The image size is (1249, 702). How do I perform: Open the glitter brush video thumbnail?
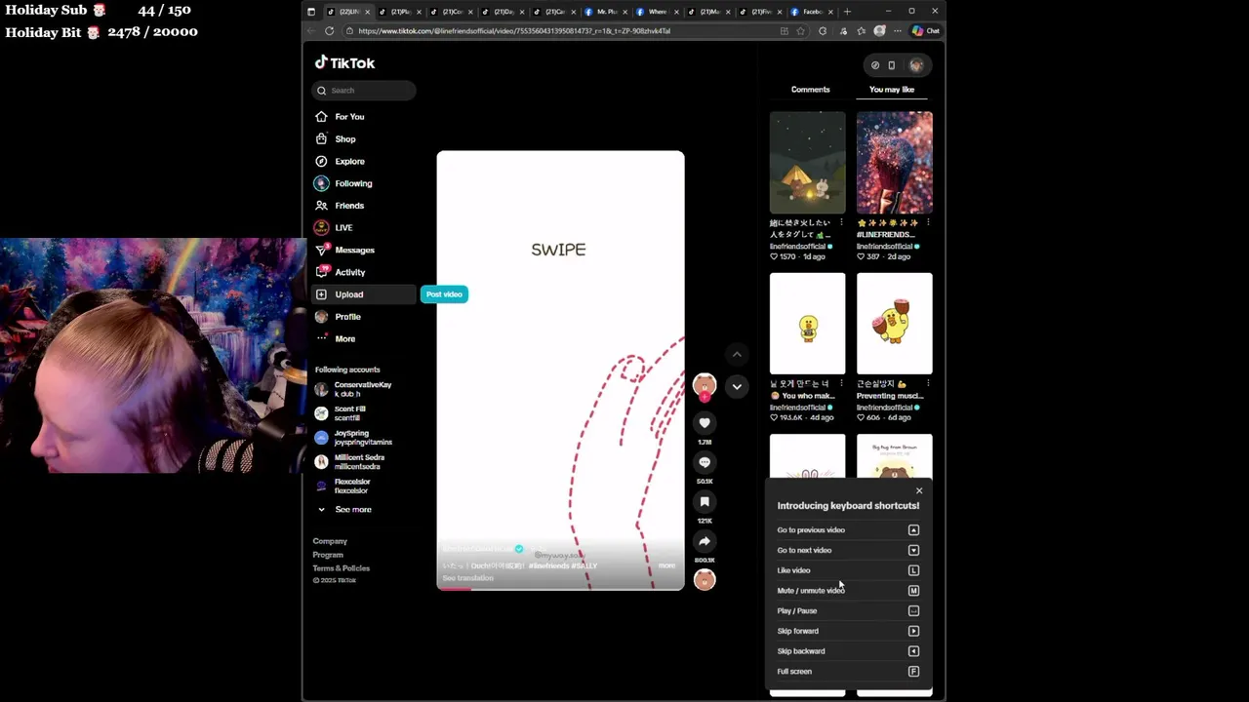tap(895, 162)
